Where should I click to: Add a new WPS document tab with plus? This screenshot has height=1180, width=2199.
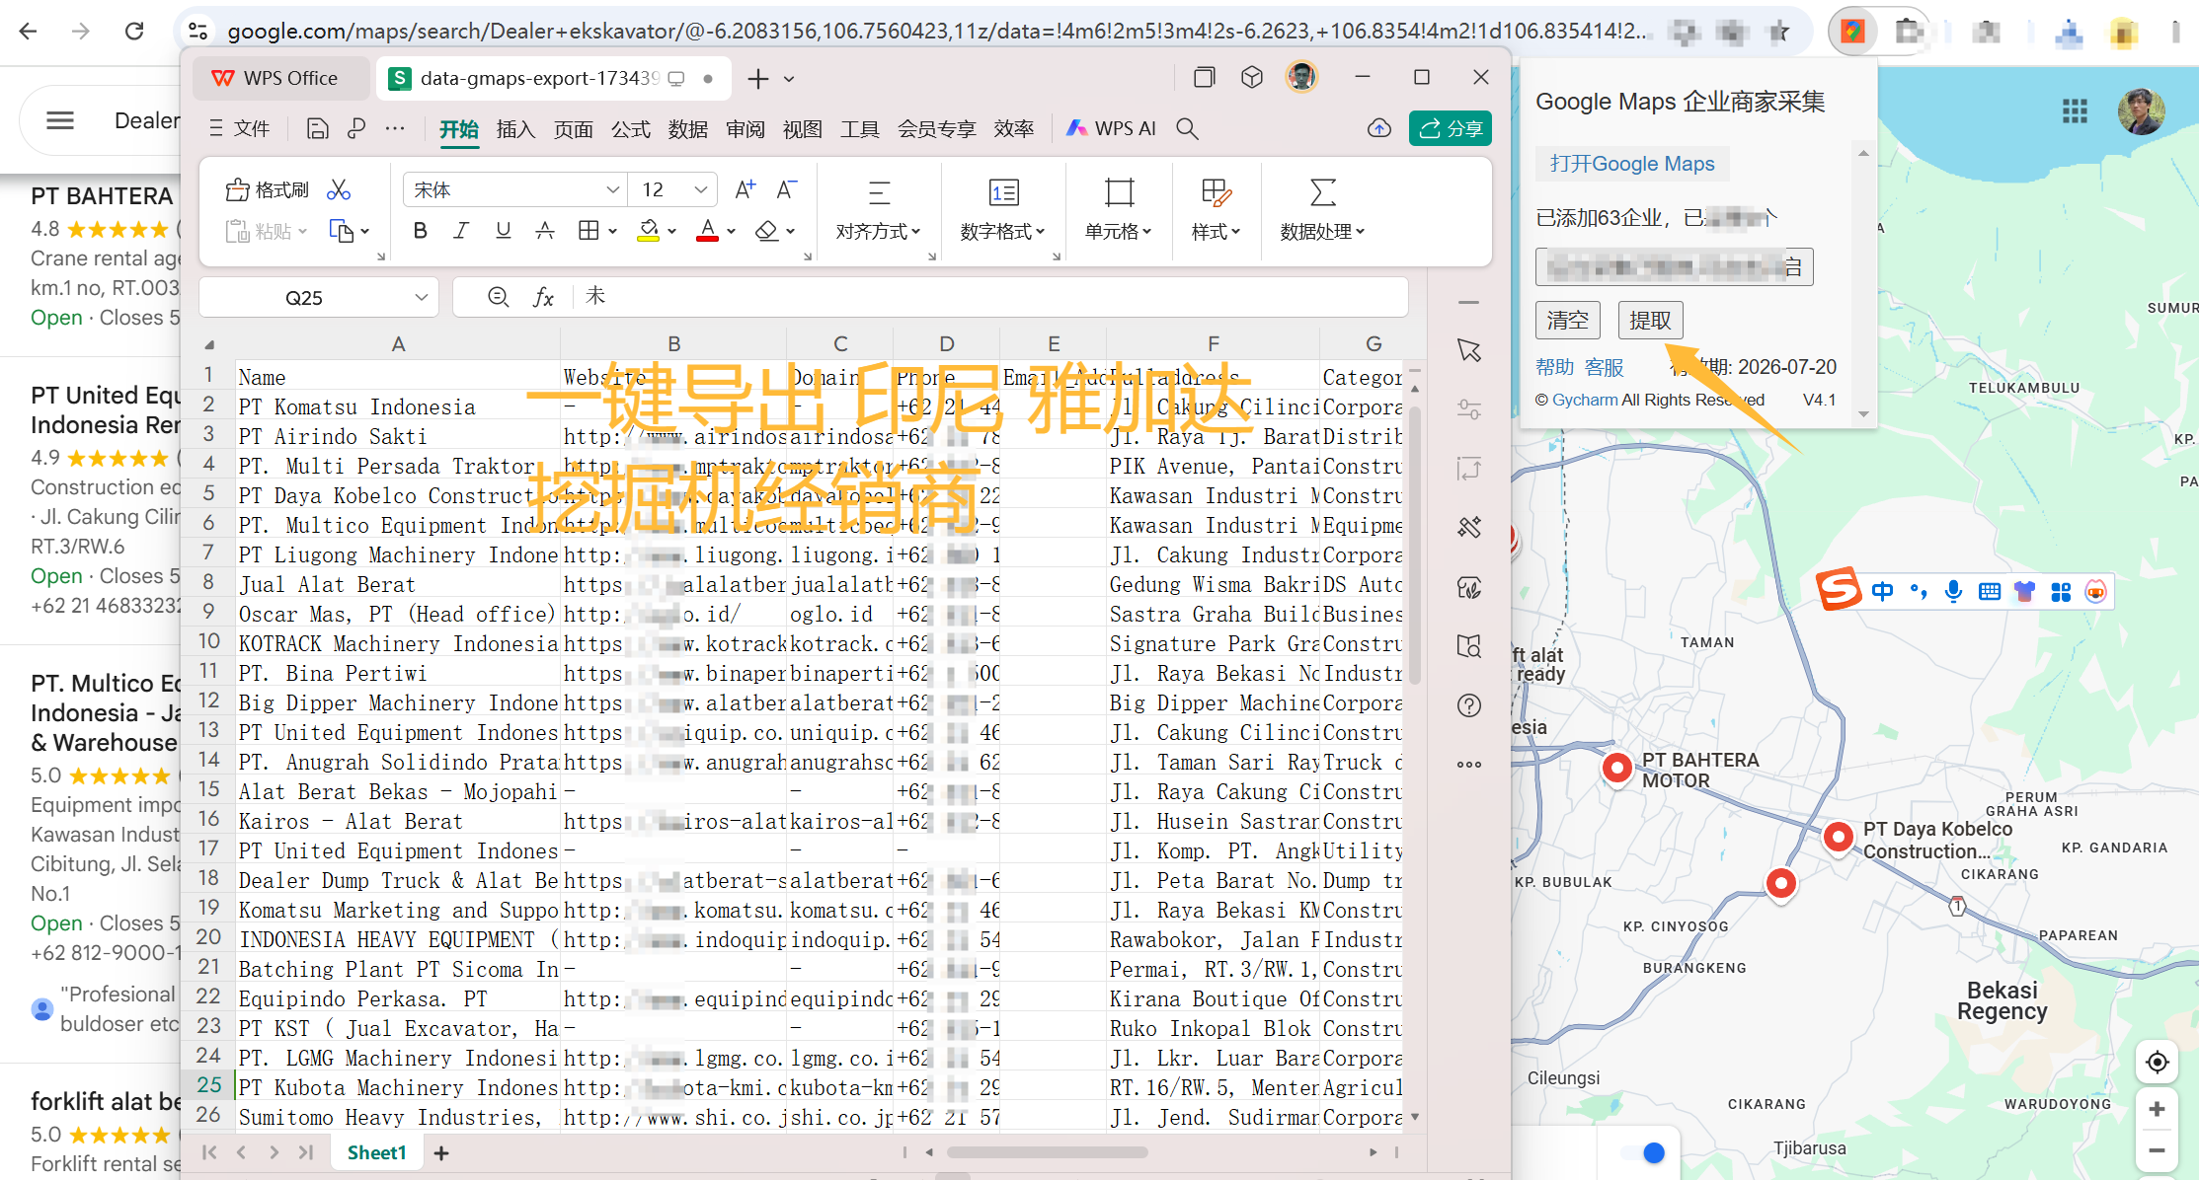pos(757,78)
